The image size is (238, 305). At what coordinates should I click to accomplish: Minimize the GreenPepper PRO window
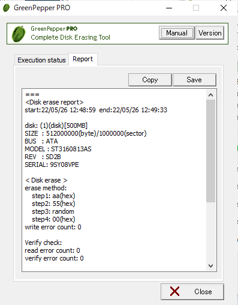point(169,8)
